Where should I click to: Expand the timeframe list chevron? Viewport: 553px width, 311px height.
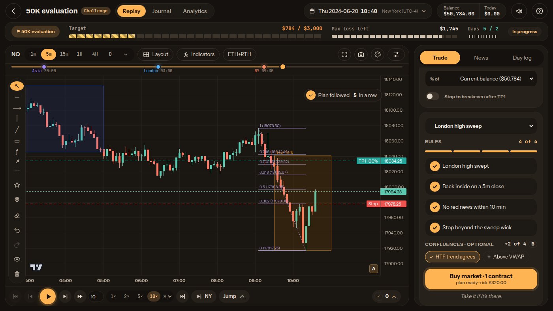[126, 54]
